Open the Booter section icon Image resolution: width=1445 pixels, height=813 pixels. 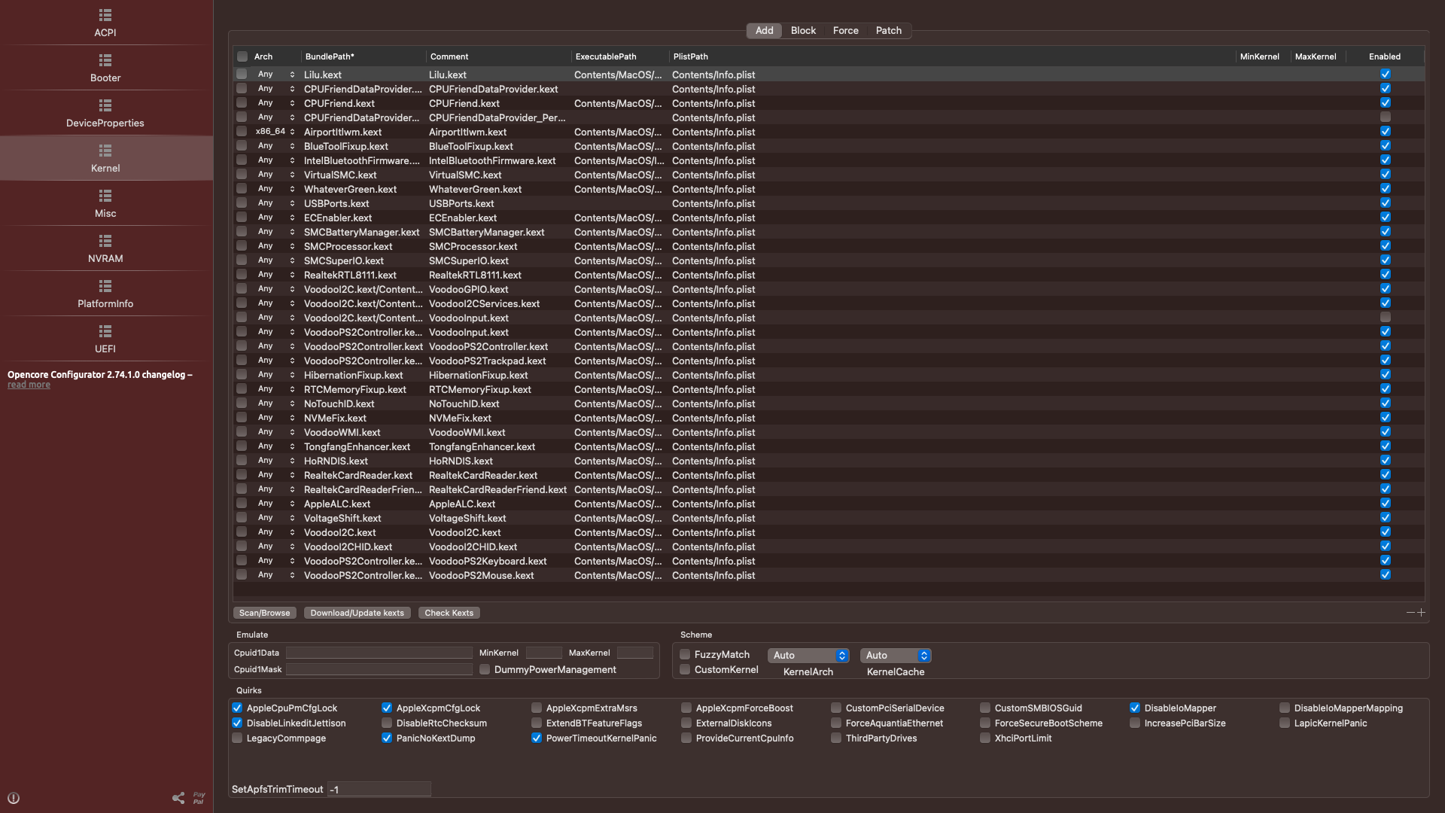[x=105, y=60]
